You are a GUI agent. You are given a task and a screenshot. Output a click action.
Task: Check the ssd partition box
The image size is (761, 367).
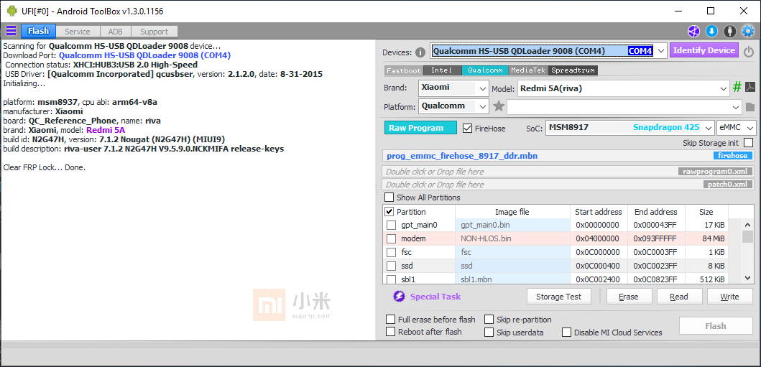391,266
